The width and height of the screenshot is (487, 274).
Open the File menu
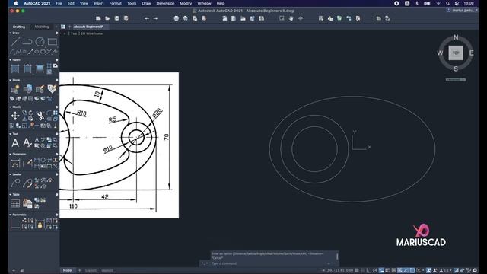coord(59,3)
